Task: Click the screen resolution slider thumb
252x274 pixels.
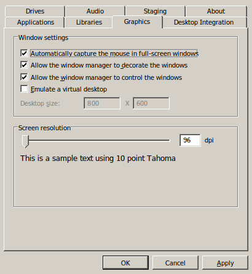Action: pos(25,141)
